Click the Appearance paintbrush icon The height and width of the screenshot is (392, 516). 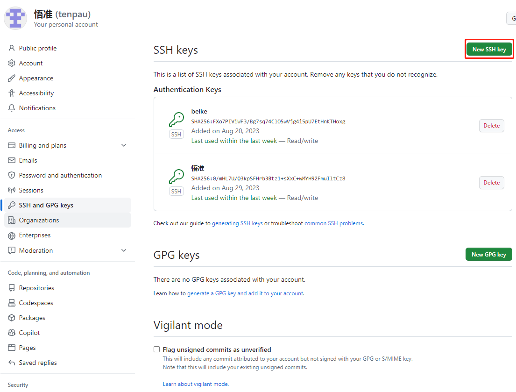pyautogui.click(x=12, y=78)
